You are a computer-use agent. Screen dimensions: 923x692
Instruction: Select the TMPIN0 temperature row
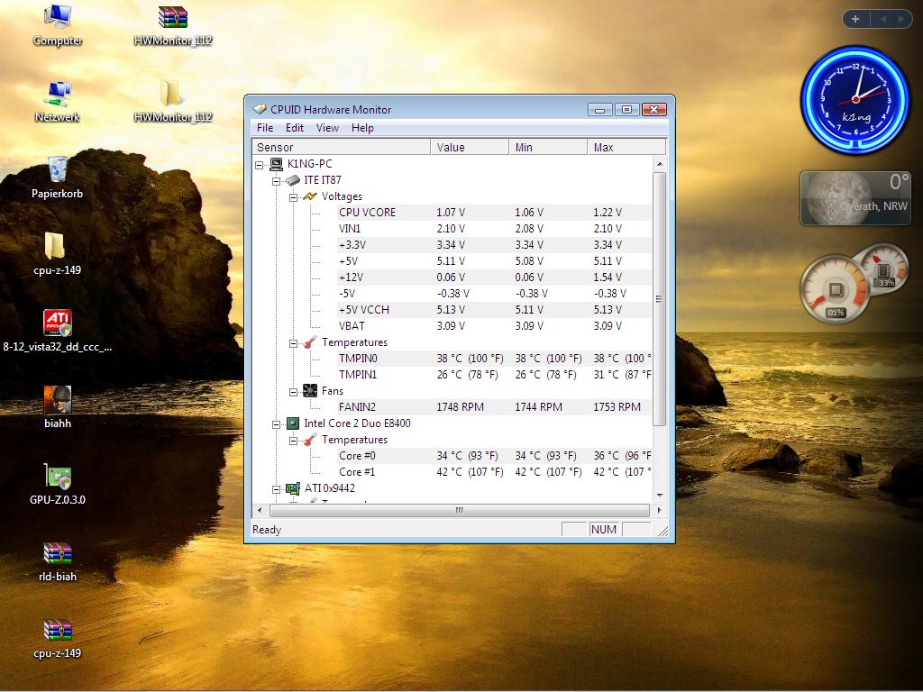(x=495, y=359)
